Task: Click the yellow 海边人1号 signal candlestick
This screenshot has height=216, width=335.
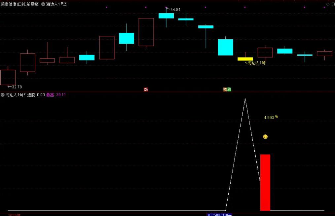Action: point(245,59)
